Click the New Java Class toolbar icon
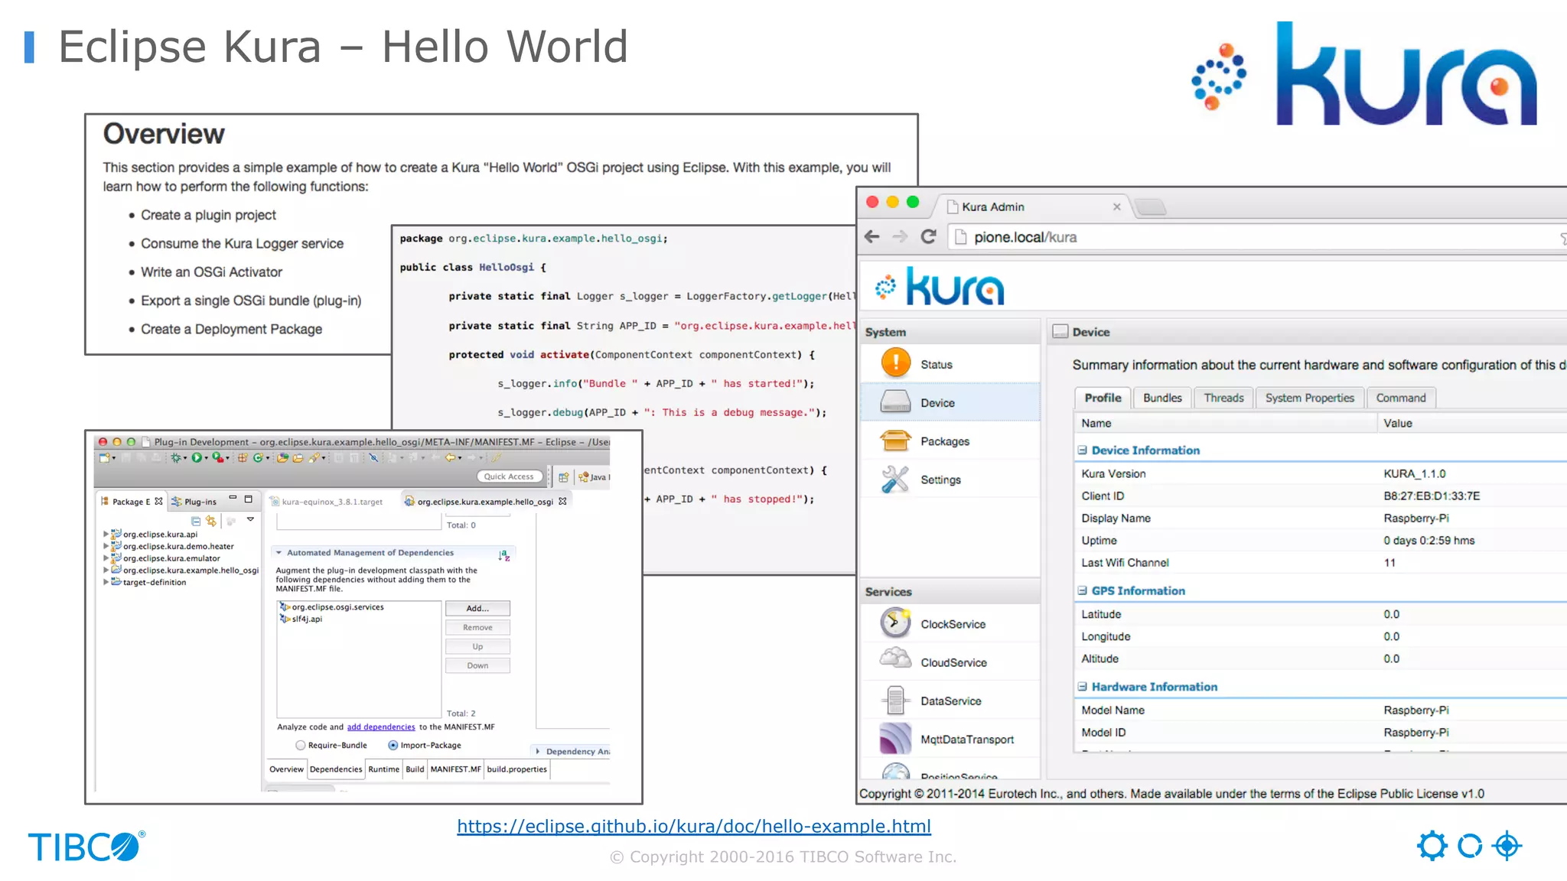1567x881 pixels. [x=258, y=458]
